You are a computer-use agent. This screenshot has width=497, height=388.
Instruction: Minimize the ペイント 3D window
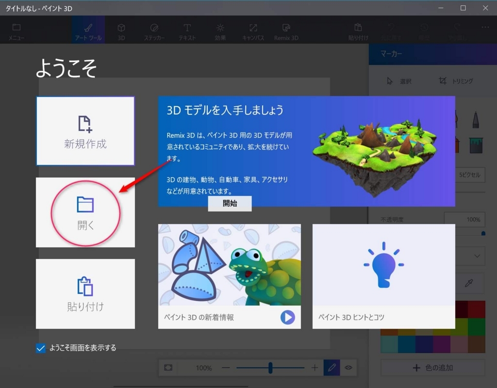(x=441, y=8)
